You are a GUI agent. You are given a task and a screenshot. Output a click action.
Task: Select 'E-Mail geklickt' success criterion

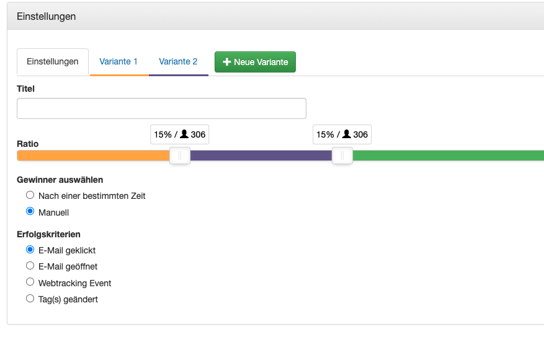click(x=30, y=250)
